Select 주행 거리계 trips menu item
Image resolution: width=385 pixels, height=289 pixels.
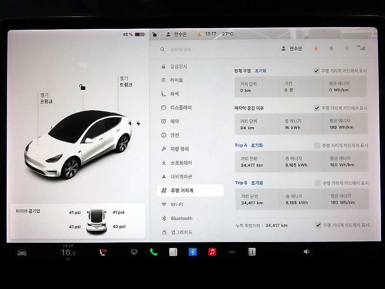tap(190, 190)
